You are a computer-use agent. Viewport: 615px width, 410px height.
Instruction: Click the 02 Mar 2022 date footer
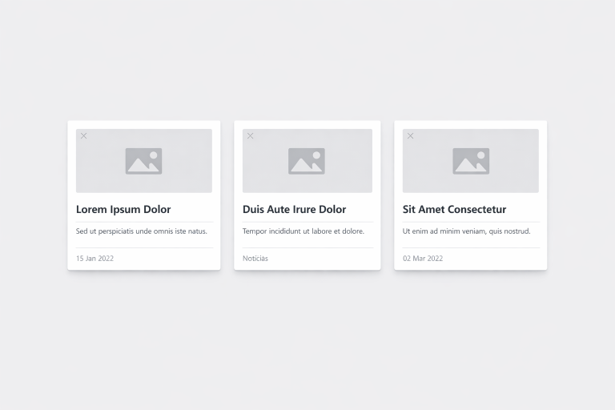point(423,259)
